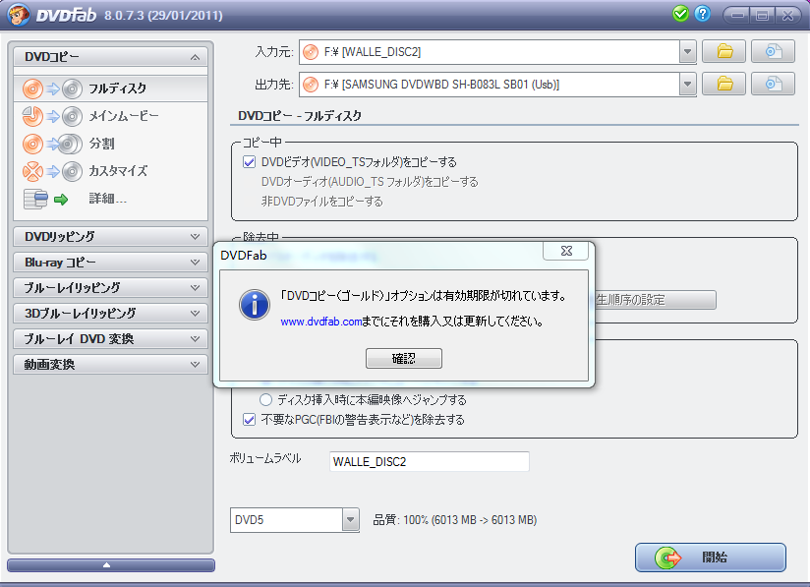Click the 非DVDファイルをコピーする option

pos(322,202)
